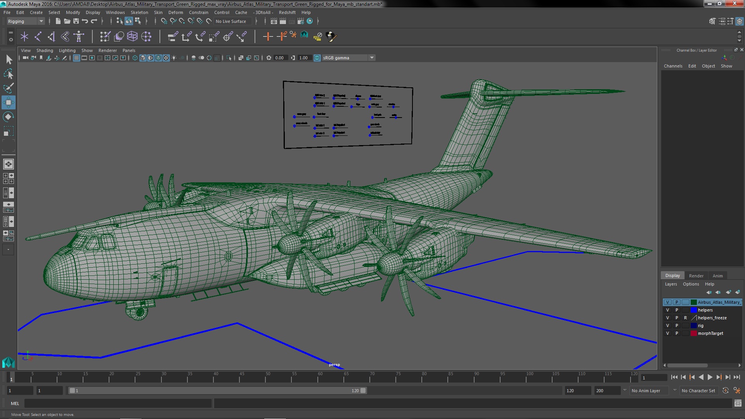Click the IK Handle shelf tool

52,36
